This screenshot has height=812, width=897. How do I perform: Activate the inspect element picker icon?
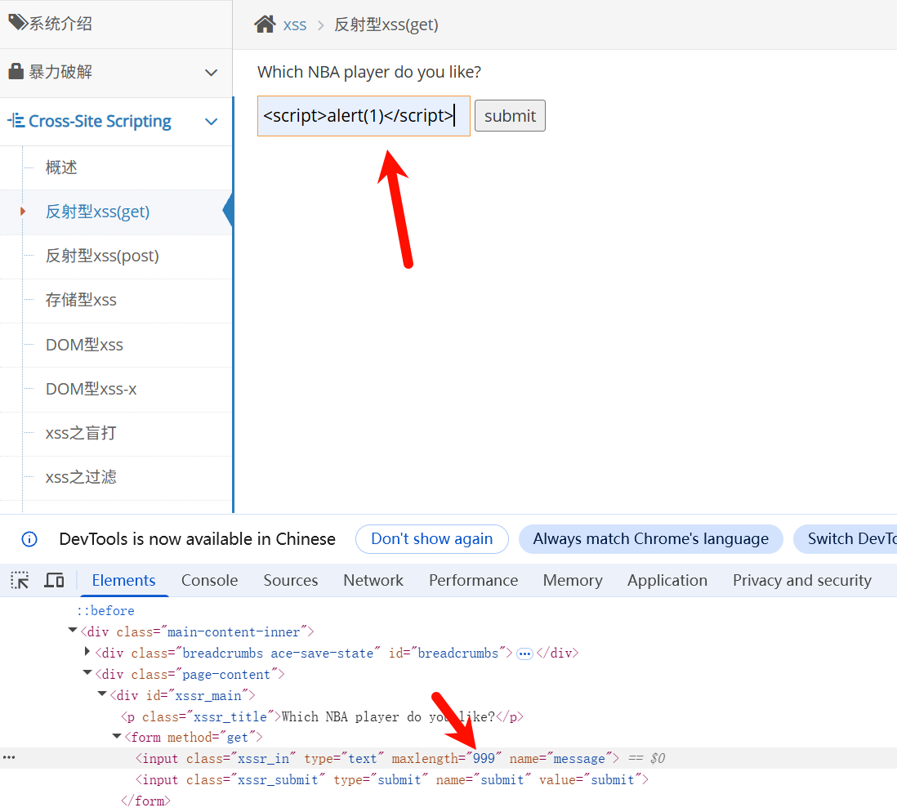[20, 580]
